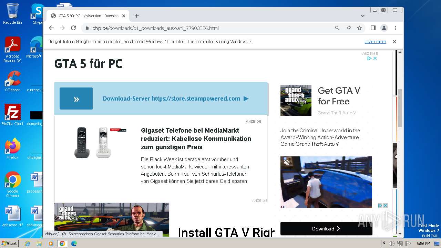The width and height of the screenshot is (441, 248).
Task: Open the AdChoices icon in top ad
Action: coord(369,59)
